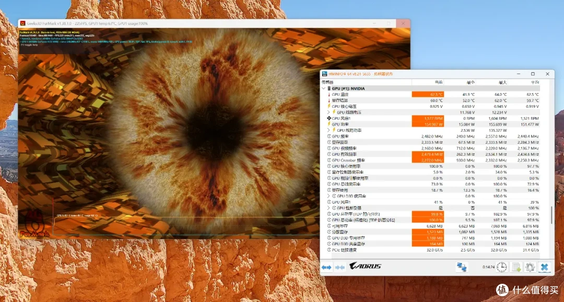
Task: Click the HWiNFO elapsed timer 0:14:24
Action: (488, 267)
